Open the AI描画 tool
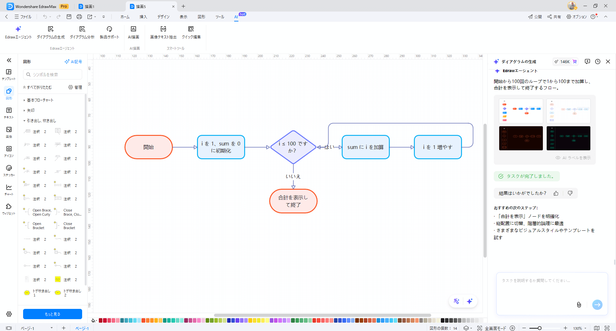The image size is (616, 331). pyautogui.click(x=133, y=32)
